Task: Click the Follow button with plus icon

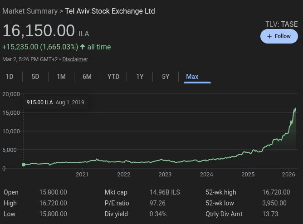Action: (x=279, y=36)
